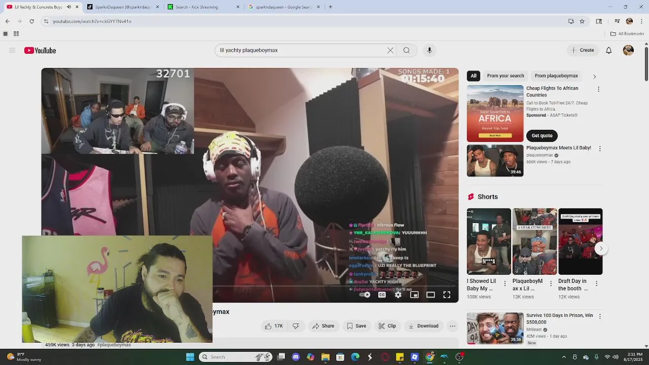Open Discord from the taskbar
This screenshot has height=365, width=649.
click(296, 357)
